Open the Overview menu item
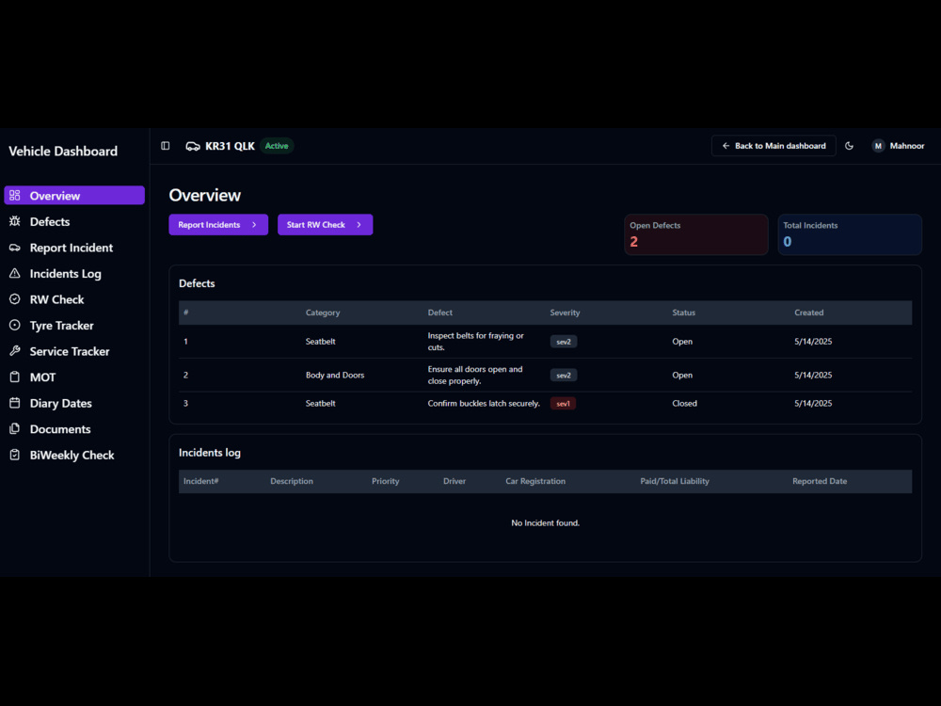Image resolution: width=941 pixels, height=706 pixels. 74,195
